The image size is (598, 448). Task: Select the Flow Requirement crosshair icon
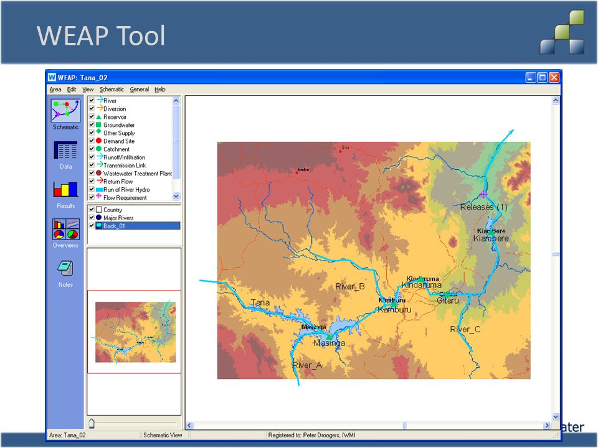99,196
